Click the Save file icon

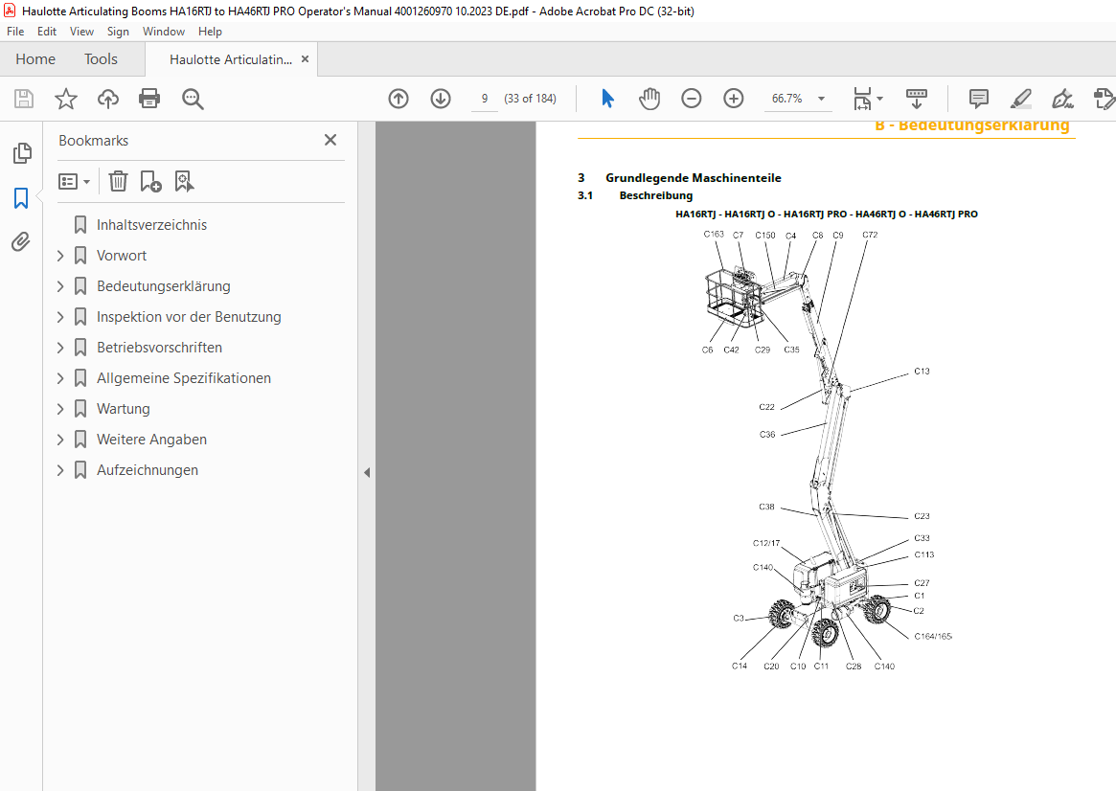24,99
